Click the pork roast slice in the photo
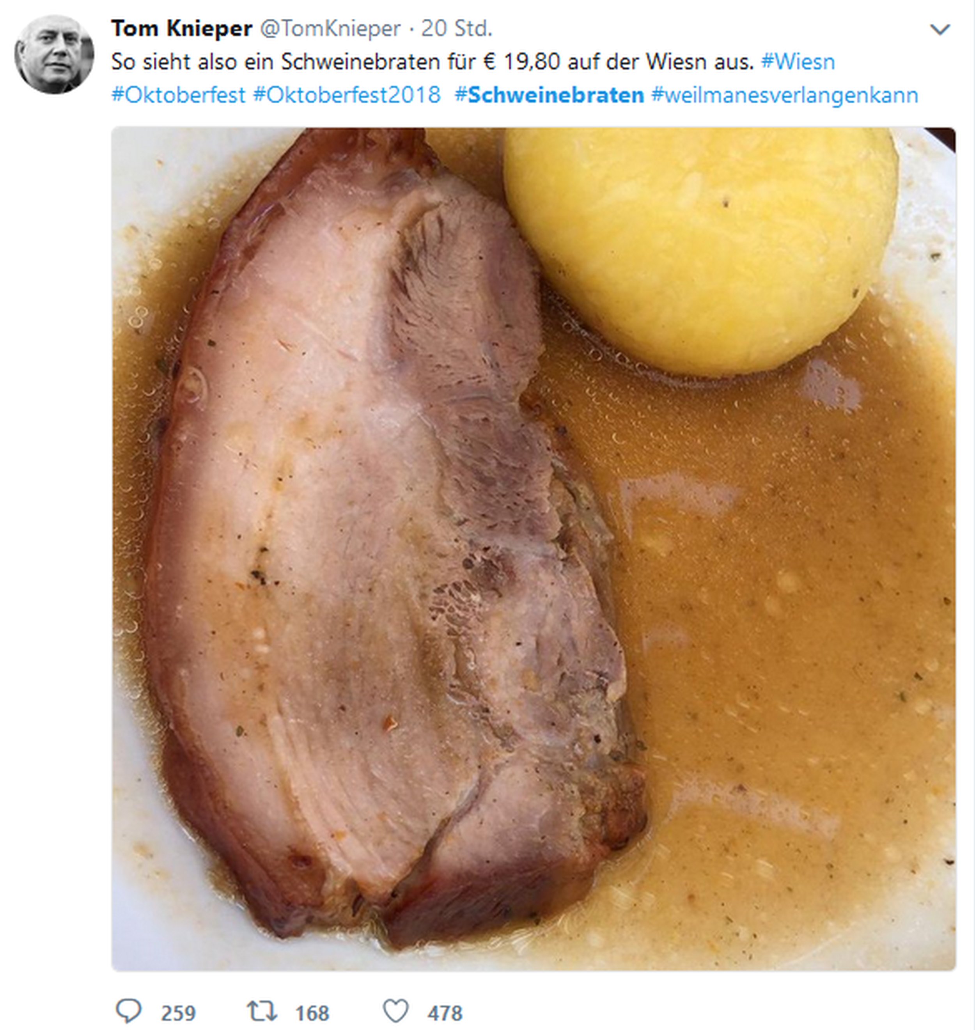The height and width of the screenshot is (1030, 975). coord(364,519)
